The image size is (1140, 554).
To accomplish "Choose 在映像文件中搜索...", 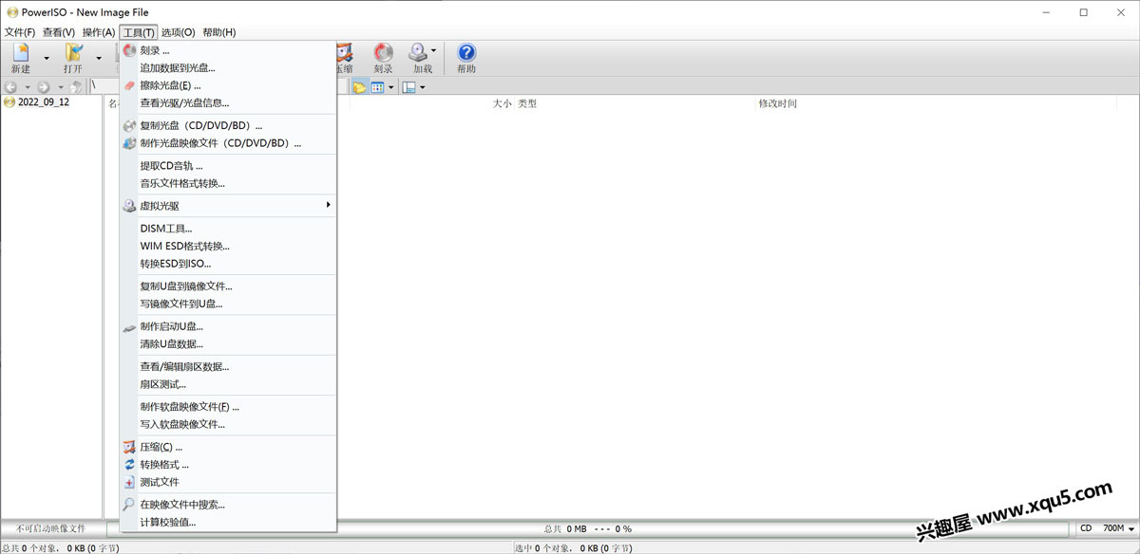I will (x=228, y=505).
